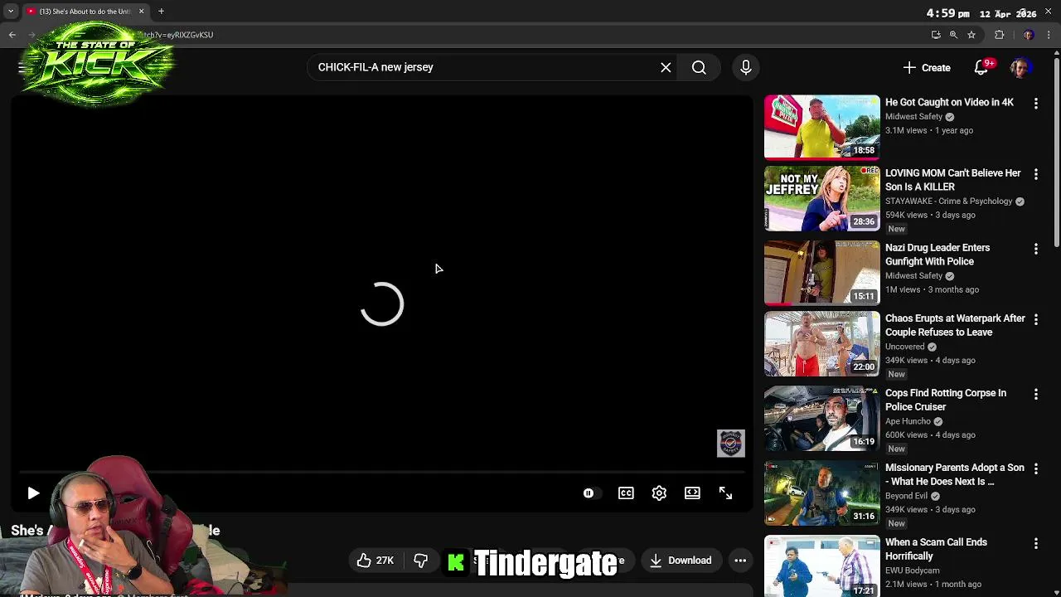Screen dimensions: 1061x597
Task: Open the Chrome profile avatar
Action: click(1029, 35)
